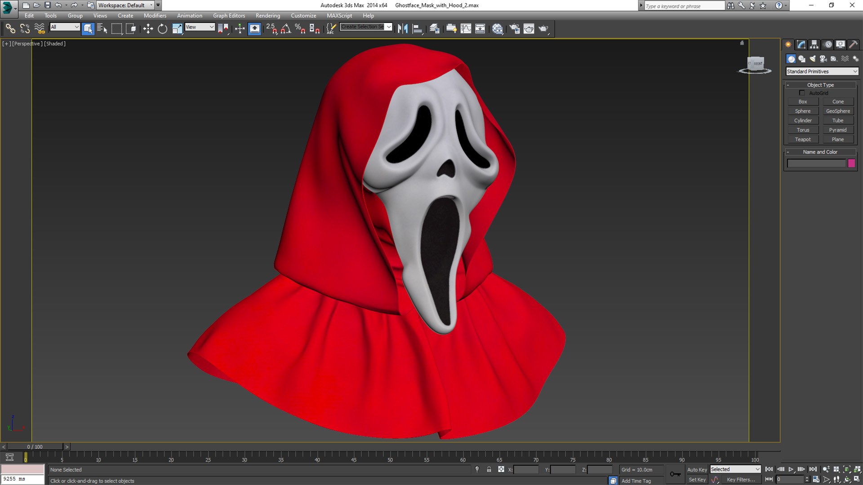This screenshot has width=863, height=485.
Task: Select the Cameras category icon
Action: coord(823,59)
